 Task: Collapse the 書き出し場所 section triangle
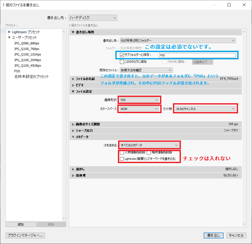(73, 32)
